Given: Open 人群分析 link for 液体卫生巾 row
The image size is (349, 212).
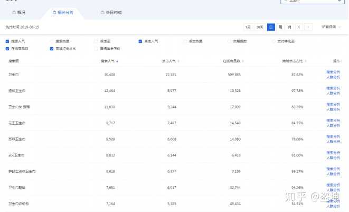Looking at the screenshot, I should coord(333,94).
